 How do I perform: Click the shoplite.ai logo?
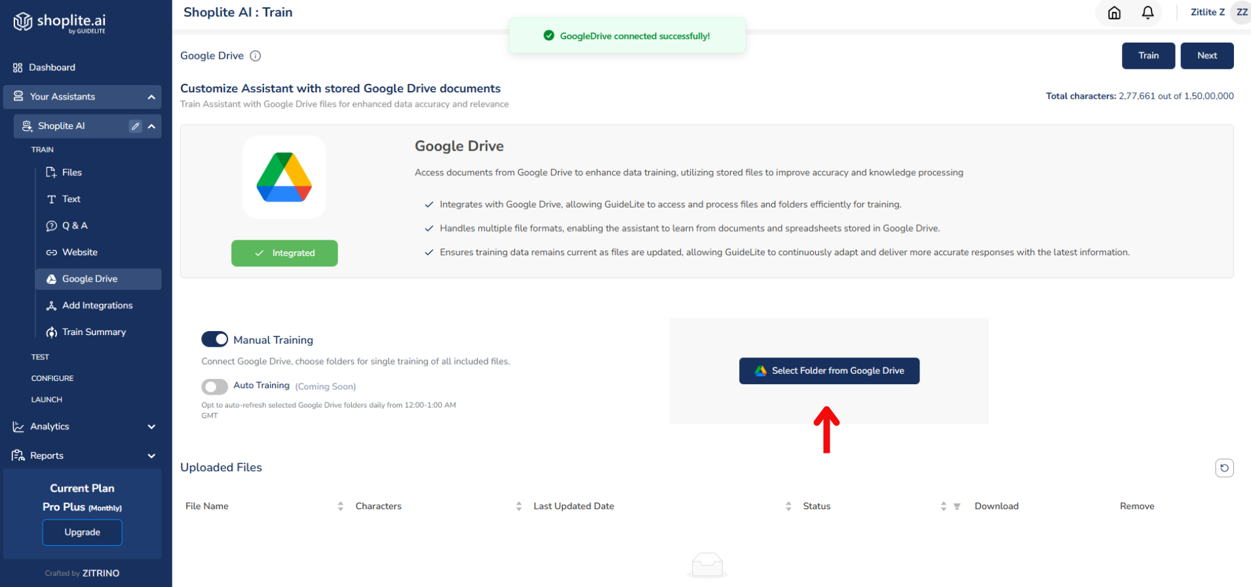(60, 22)
